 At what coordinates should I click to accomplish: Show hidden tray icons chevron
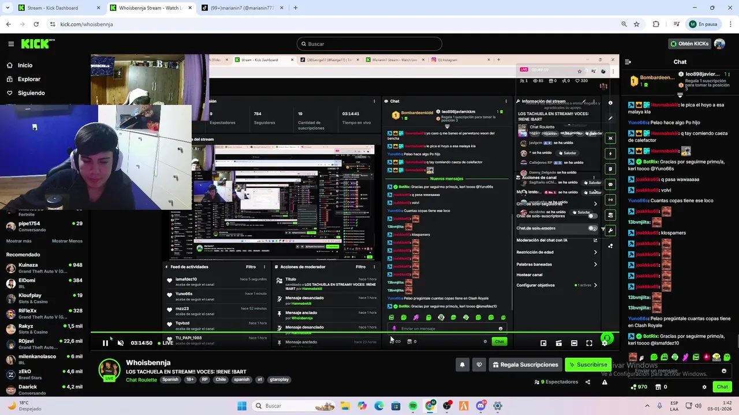coord(647,406)
